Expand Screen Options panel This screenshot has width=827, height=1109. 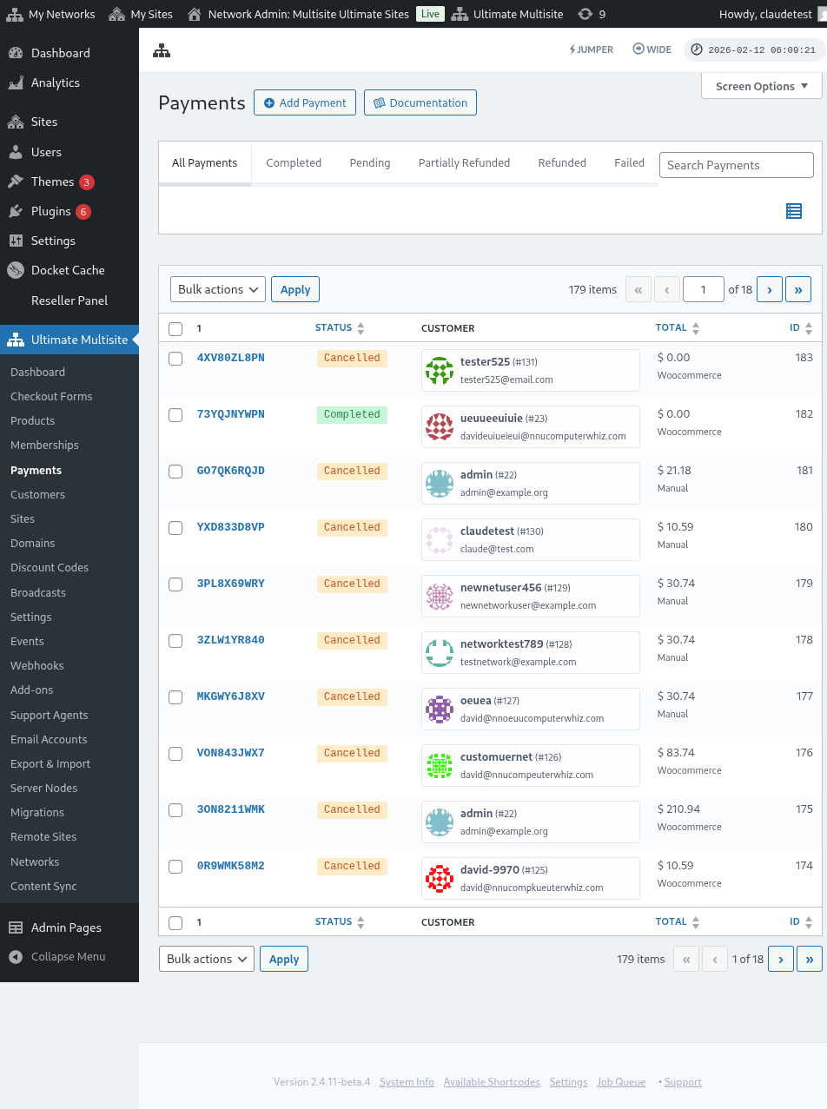pos(762,86)
